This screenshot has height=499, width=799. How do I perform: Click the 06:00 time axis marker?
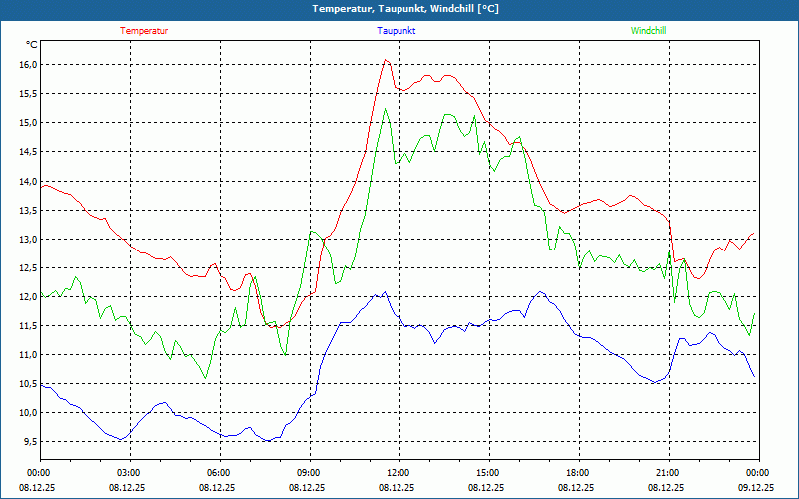[x=218, y=473]
